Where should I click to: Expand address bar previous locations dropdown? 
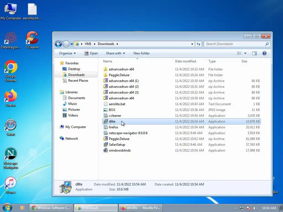pyautogui.click(x=192, y=44)
